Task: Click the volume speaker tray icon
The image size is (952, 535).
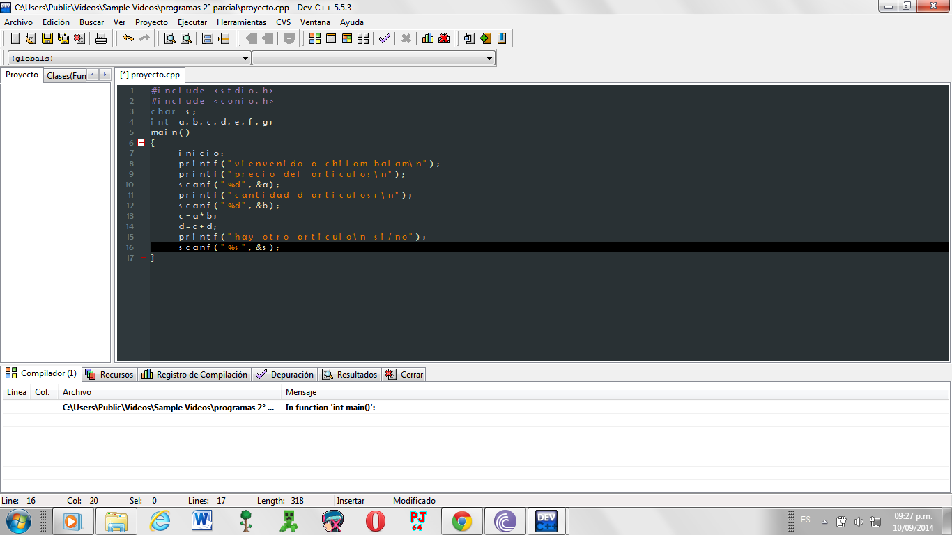Action: [859, 521]
